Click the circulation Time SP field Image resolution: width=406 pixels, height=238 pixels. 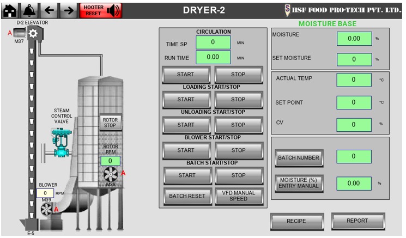point(213,42)
